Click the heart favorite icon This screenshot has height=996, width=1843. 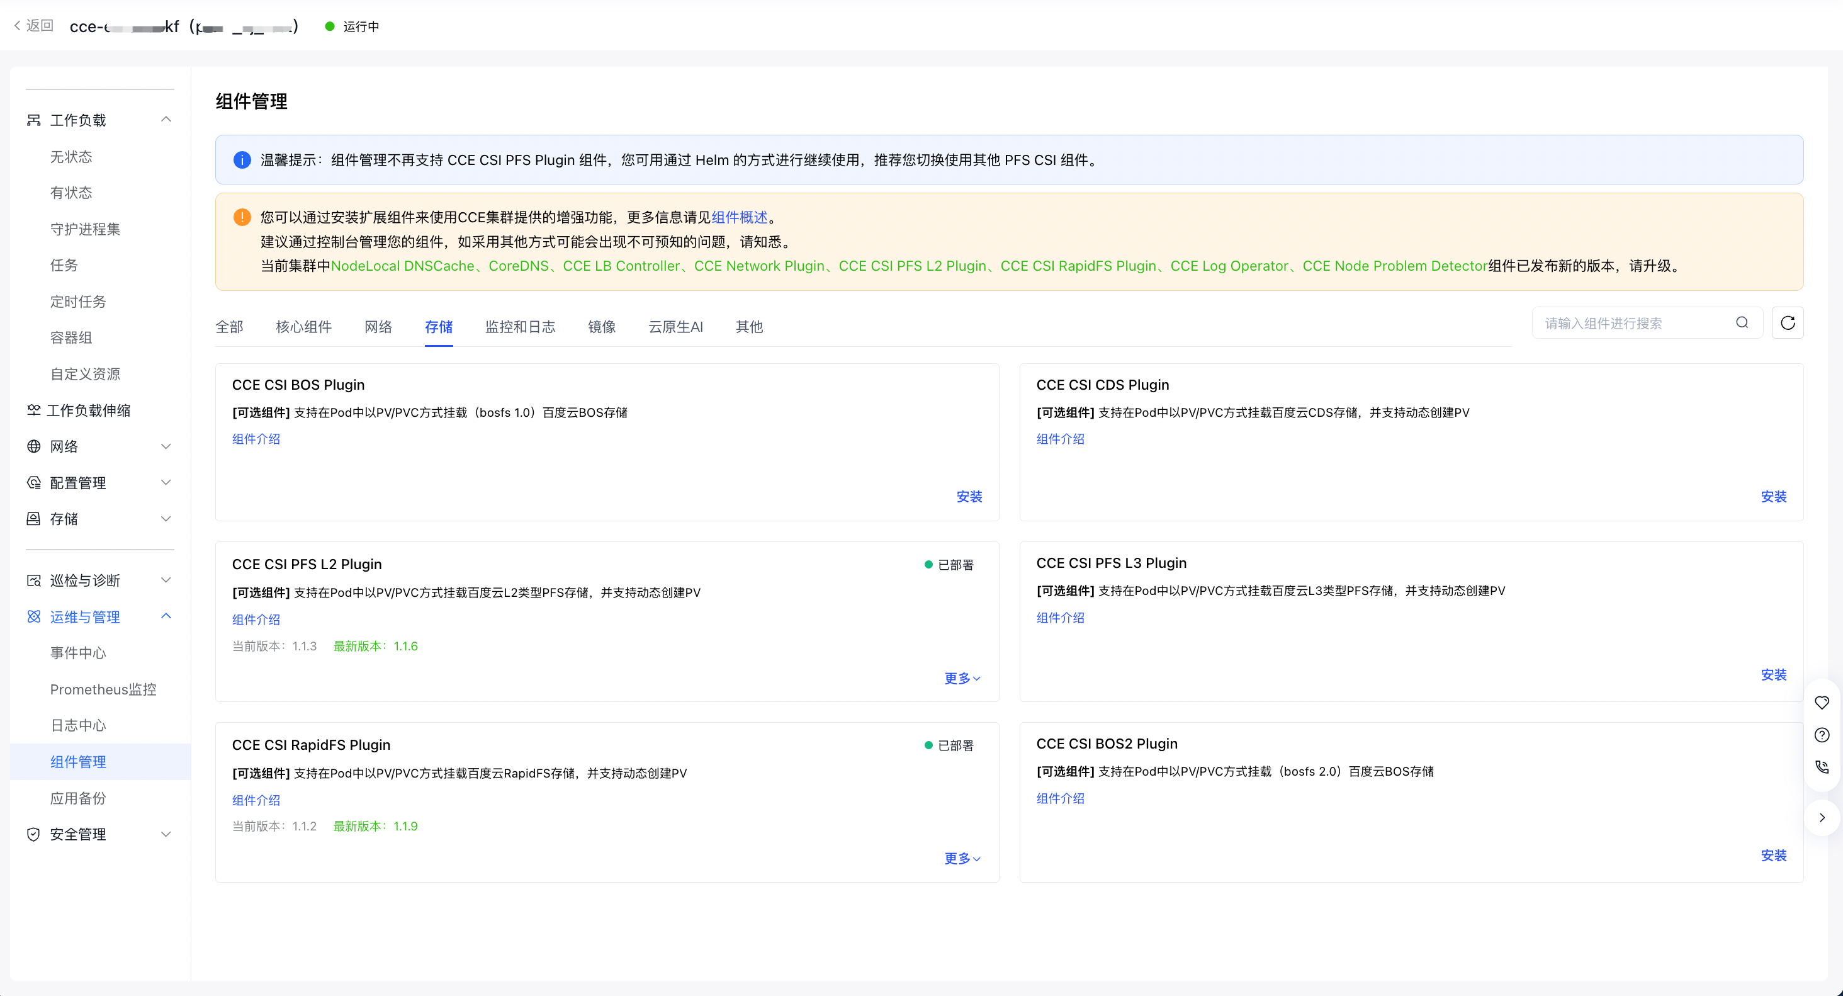1822,703
